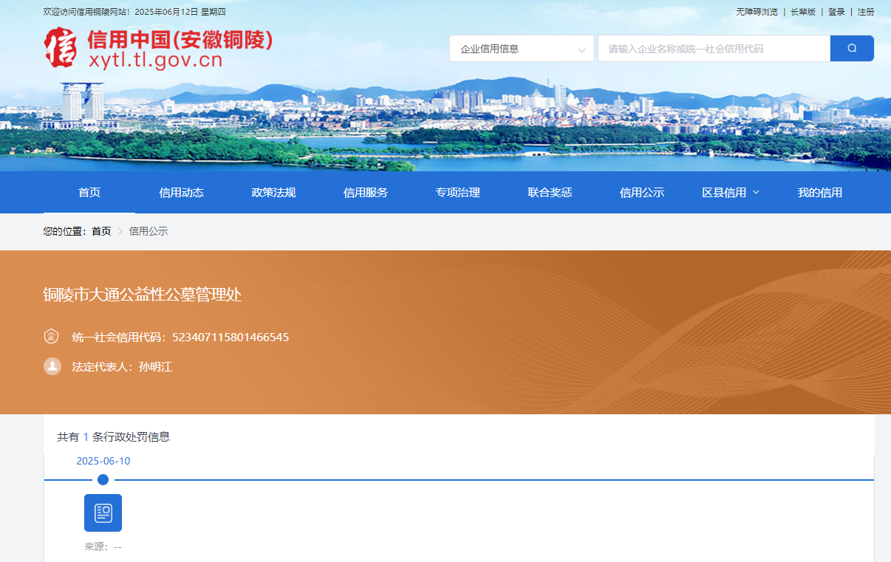The height and width of the screenshot is (562, 891).
Task: Open the 信用公示 nav item
Action: [x=642, y=193]
